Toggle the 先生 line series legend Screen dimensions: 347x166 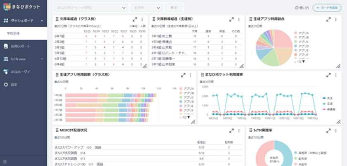coord(328,98)
